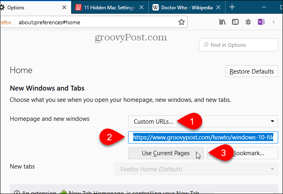
Task: Switch to the Options tab
Action: click(x=36, y=7)
